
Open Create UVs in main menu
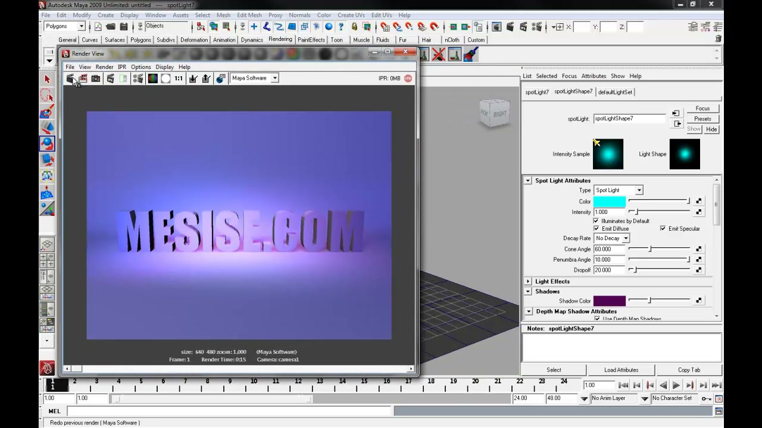351,15
